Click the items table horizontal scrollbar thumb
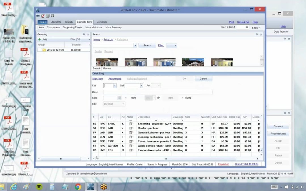Screen dimensions: 306x191 (166, 159)
